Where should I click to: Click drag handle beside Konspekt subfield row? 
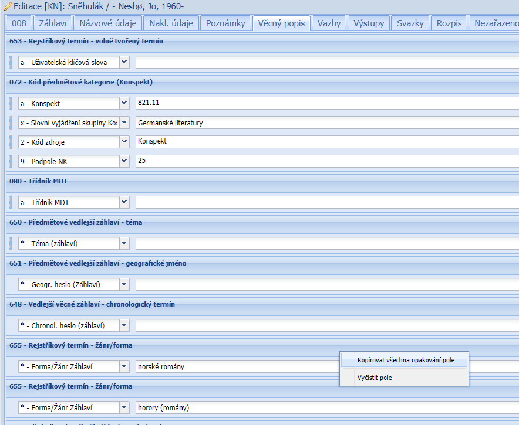click(11, 103)
